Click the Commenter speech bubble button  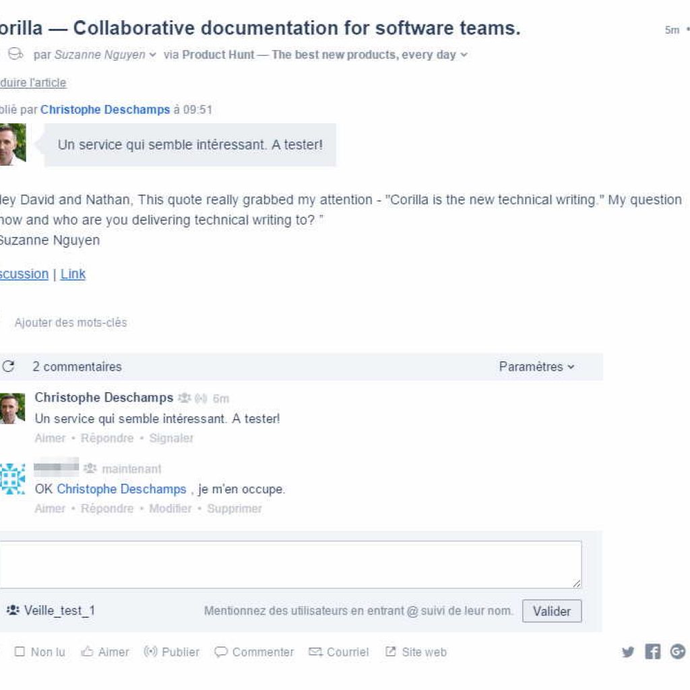point(254,652)
